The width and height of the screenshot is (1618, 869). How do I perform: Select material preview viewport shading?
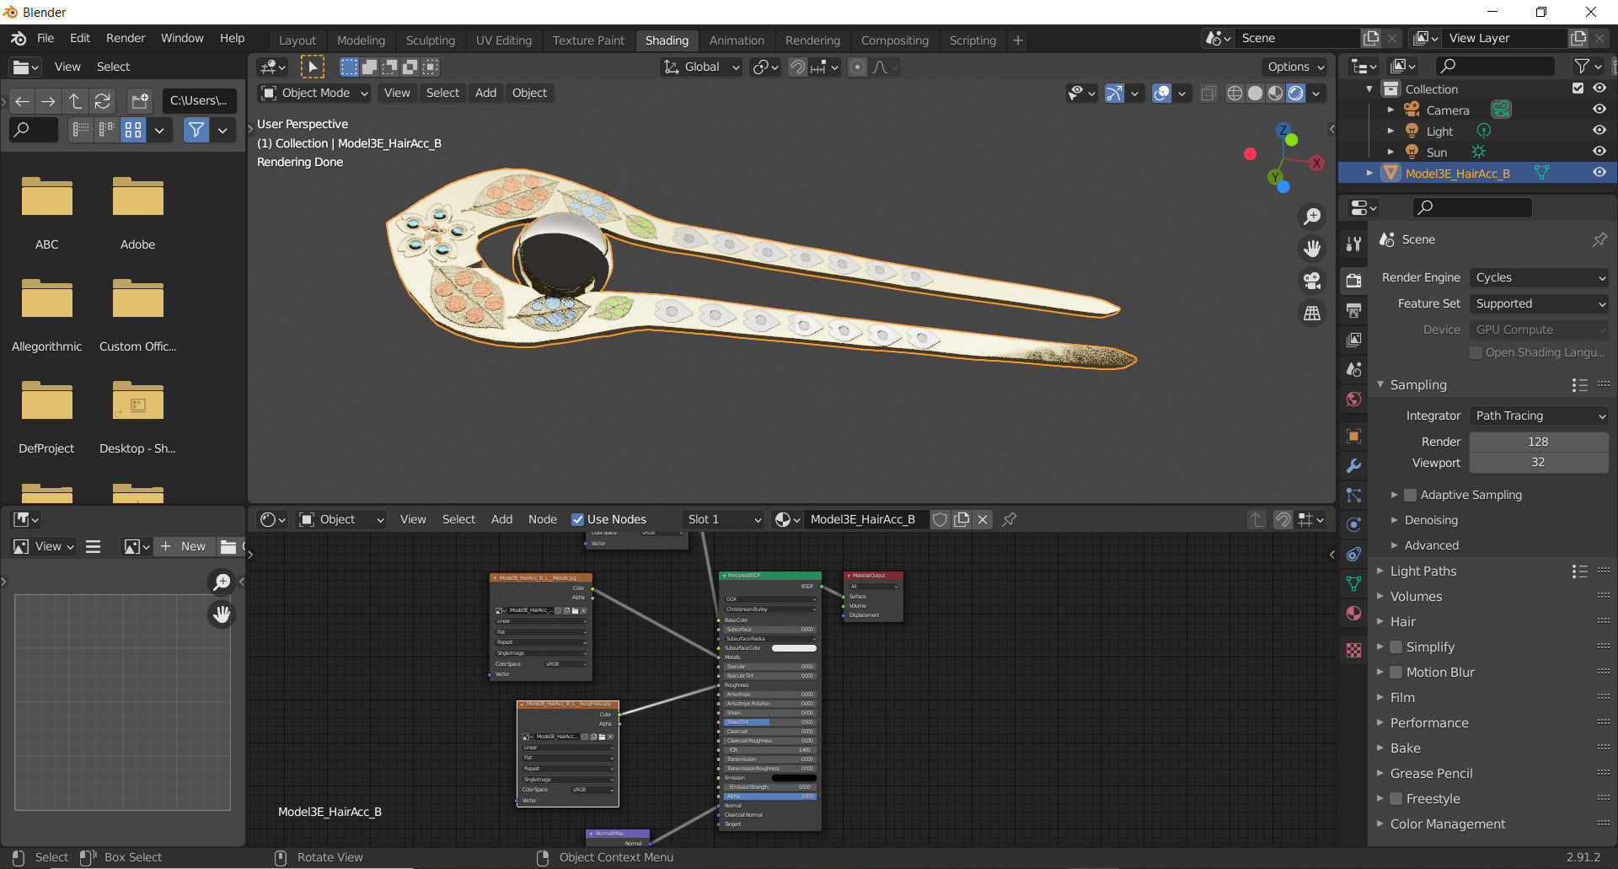click(1275, 94)
